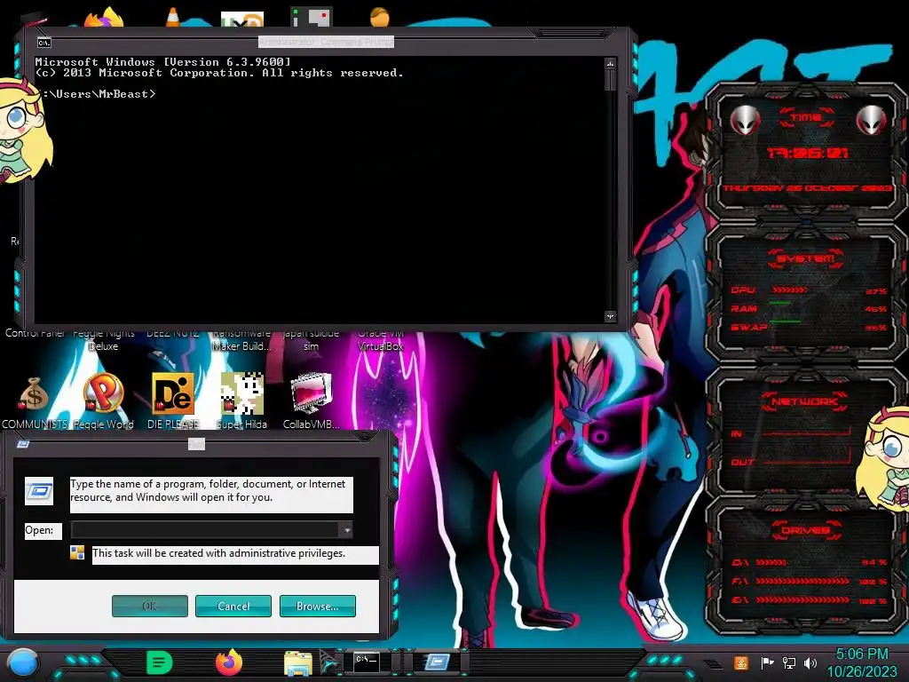Screen dimensions: 909x682
Task: Open the shark-fin icon on taskbar
Action: pos(330,662)
